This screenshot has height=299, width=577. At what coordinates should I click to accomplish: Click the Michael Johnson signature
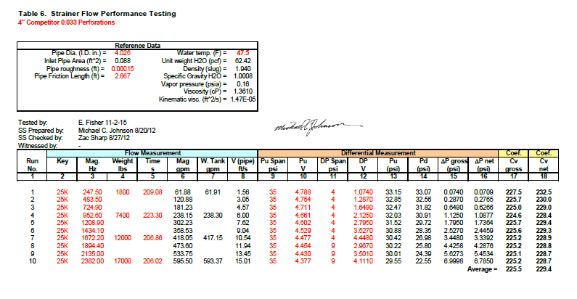click(318, 127)
